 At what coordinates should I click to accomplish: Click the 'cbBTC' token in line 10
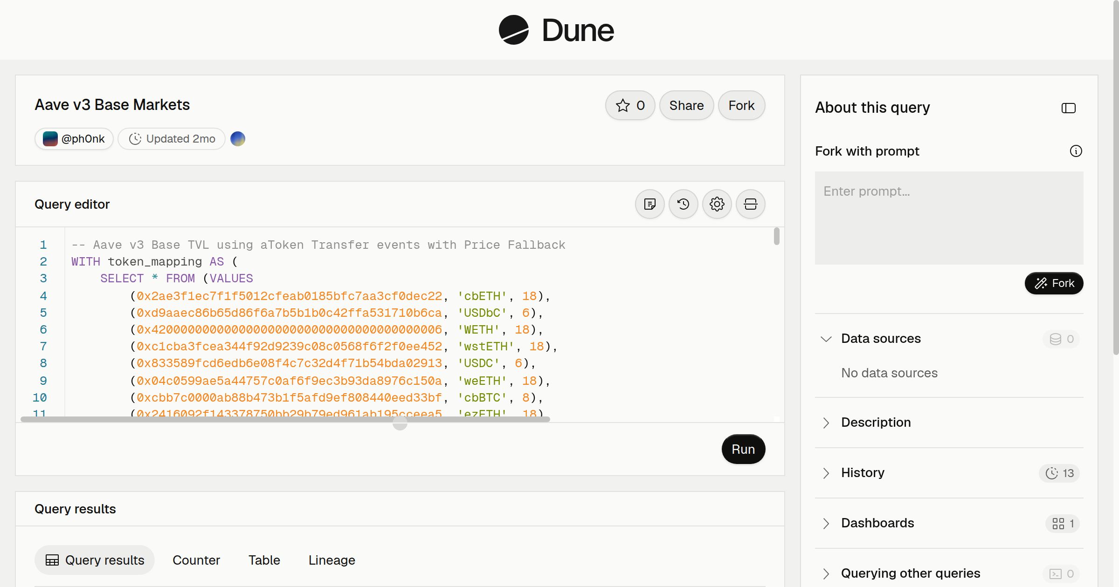coord(482,398)
